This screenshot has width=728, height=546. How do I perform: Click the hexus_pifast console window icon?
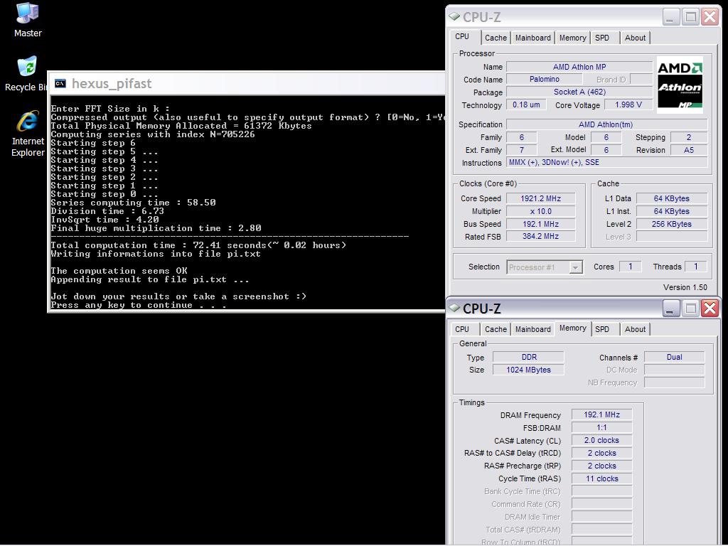point(60,84)
